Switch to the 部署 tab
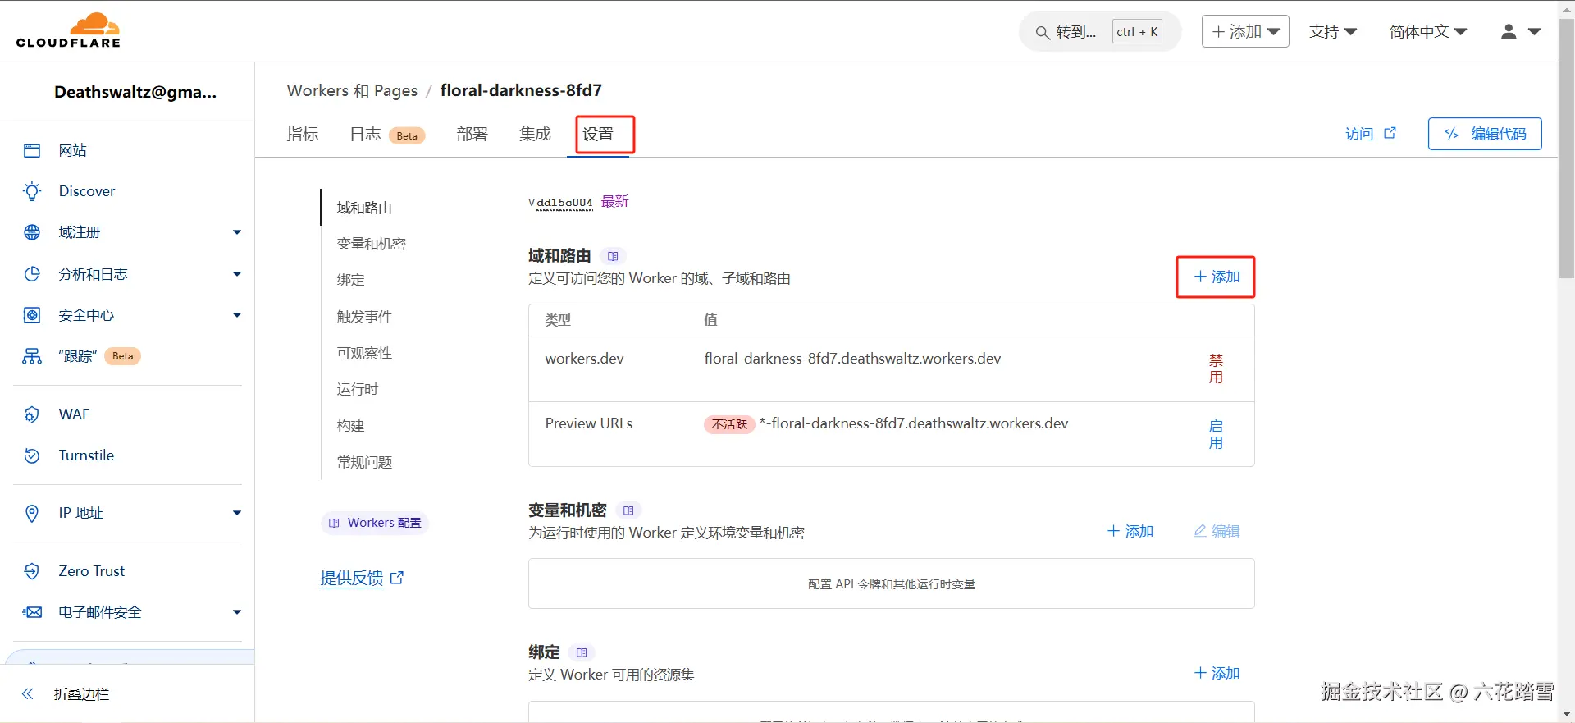 472,134
